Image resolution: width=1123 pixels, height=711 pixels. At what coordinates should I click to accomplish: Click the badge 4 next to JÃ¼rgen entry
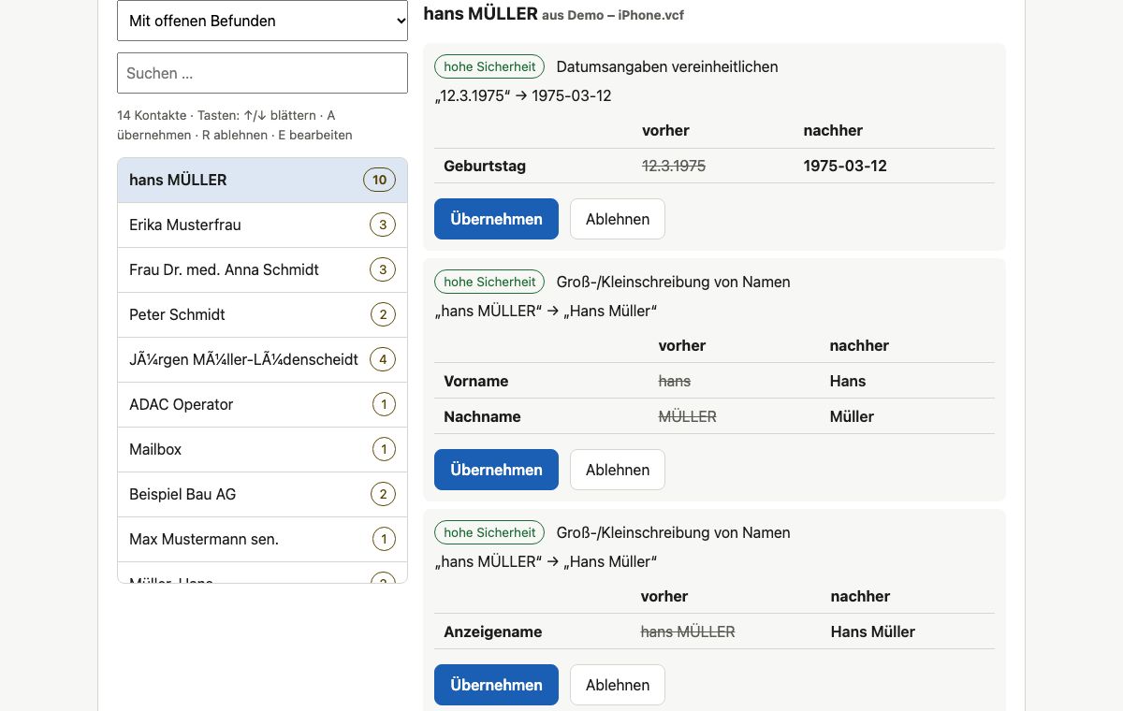[x=383, y=360]
